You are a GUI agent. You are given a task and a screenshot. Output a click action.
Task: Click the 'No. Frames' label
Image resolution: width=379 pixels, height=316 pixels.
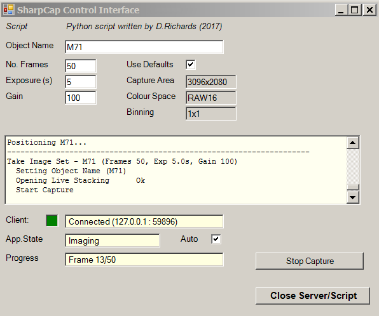[x=27, y=65]
